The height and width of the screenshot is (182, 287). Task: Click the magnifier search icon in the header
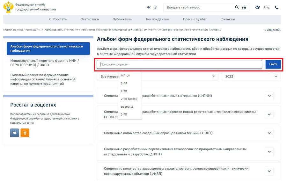(x=237, y=7)
